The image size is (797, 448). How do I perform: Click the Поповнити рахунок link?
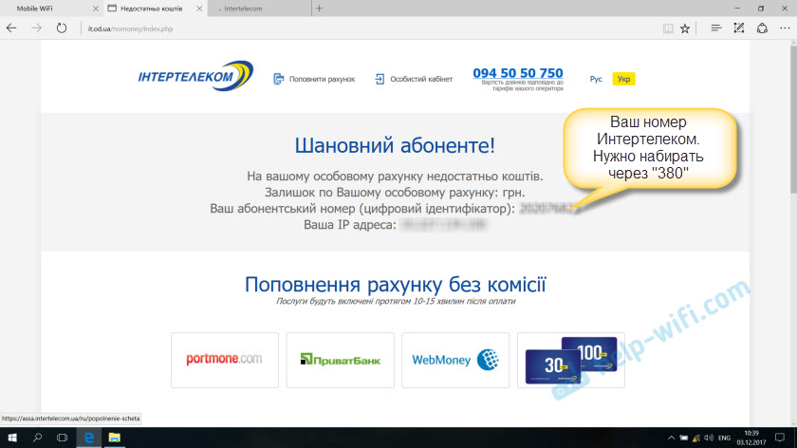[x=314, y=79]
